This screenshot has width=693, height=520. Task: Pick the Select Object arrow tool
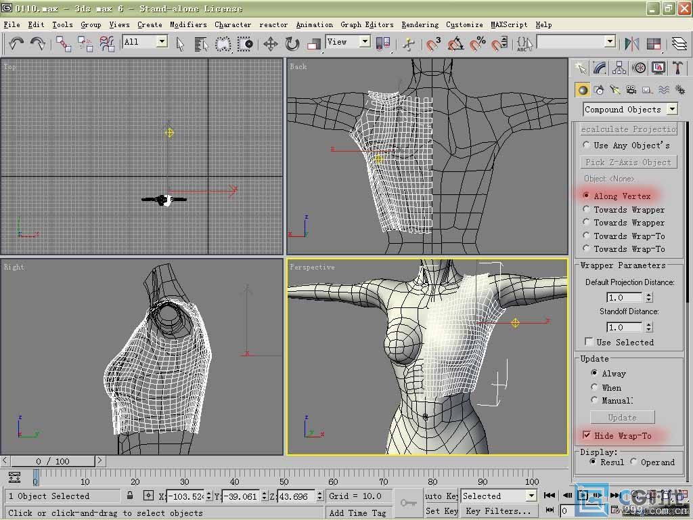(180, 44)
